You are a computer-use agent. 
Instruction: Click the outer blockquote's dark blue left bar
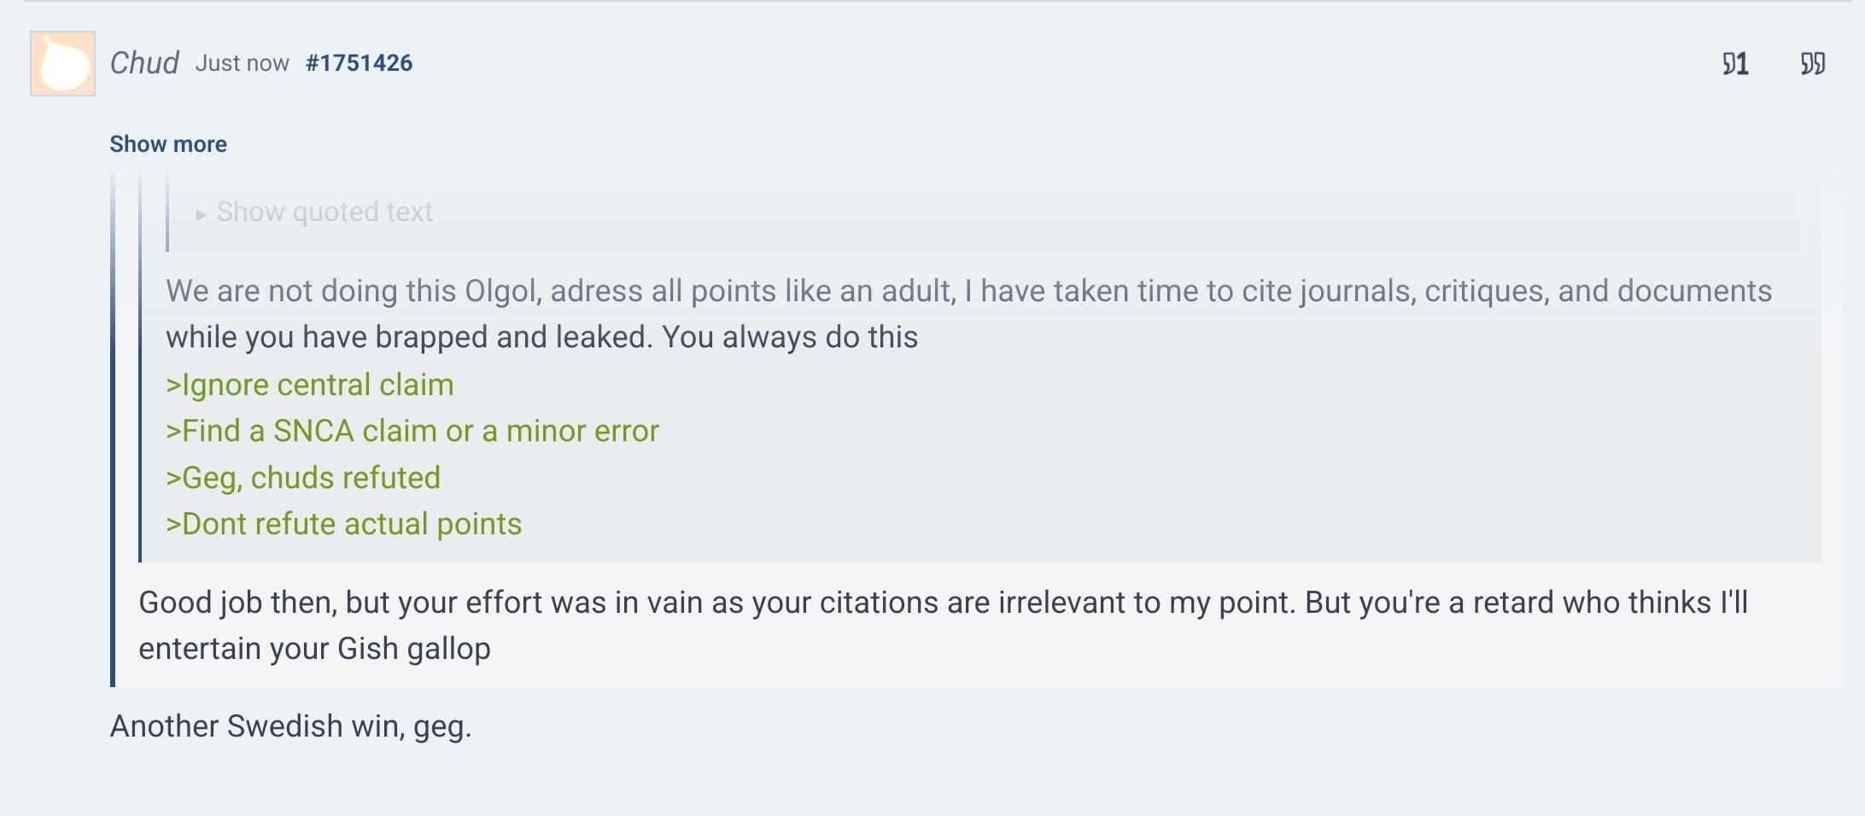pyautogui.click(x=113, y=512)
